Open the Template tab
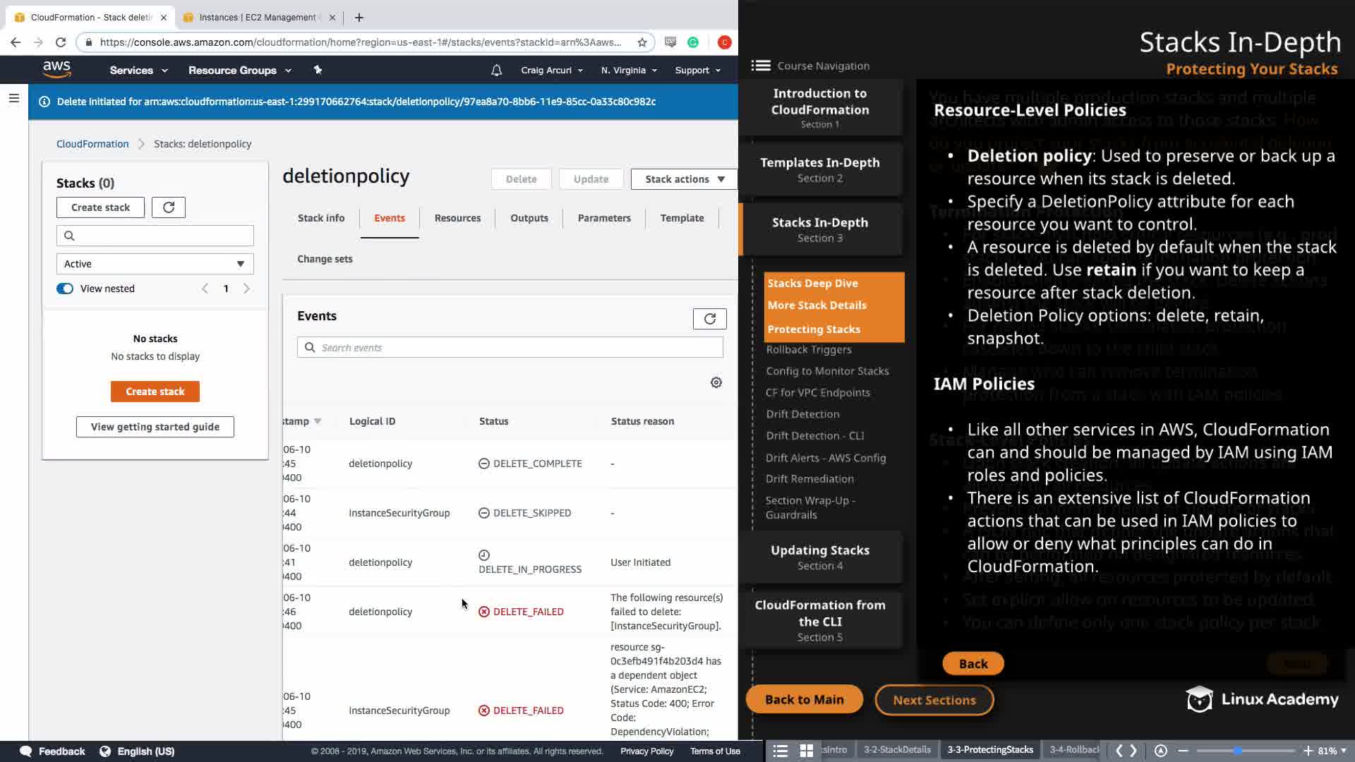1355x762 pixels. pyautogui.click(x=682, y=218)
